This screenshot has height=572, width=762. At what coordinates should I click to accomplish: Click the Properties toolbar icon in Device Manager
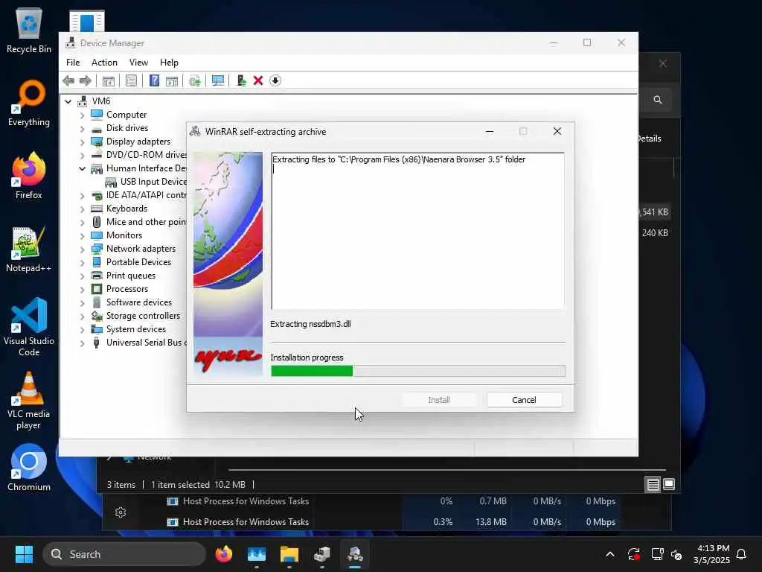click(131, 80)
